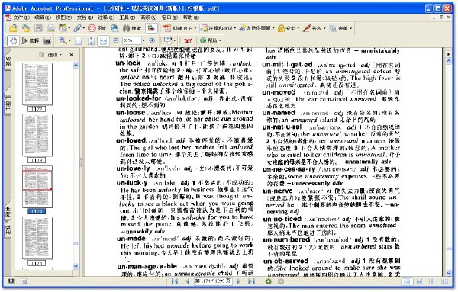Click the zoom in plus button

[x=152, y=40]
